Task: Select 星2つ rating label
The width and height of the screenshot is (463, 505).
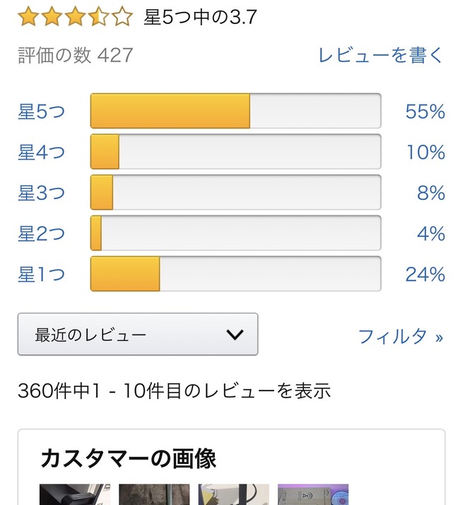Action: click(41, 233)
